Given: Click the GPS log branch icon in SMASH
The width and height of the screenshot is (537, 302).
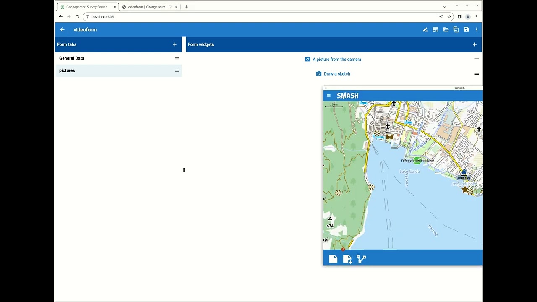Looking at the screenshot, I should coord(361,259).
